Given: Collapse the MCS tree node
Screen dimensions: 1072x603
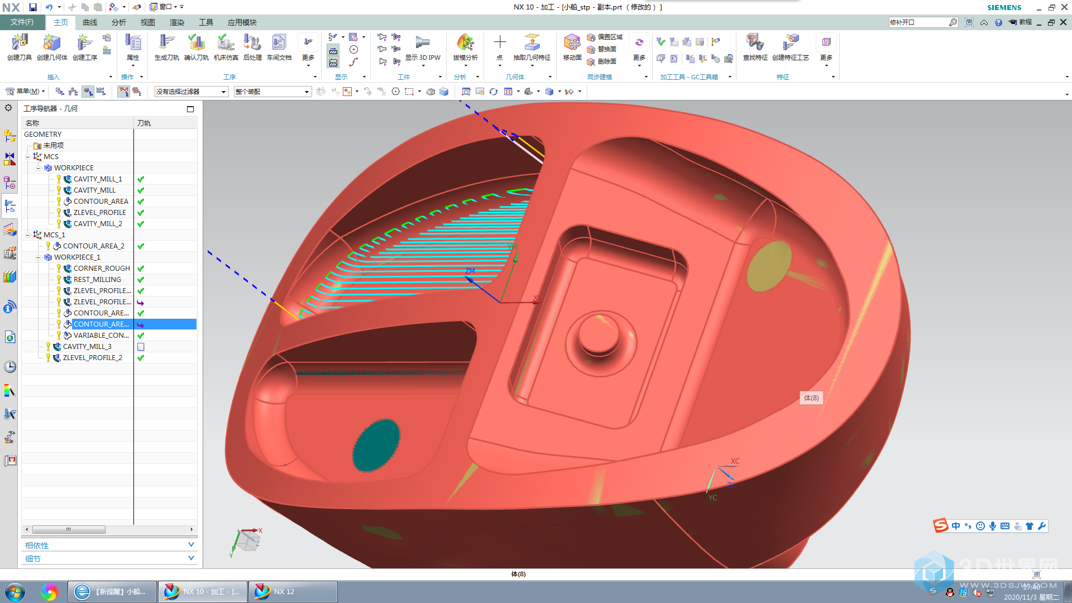Looking at the screenshot, I should (x=28, y=157).
